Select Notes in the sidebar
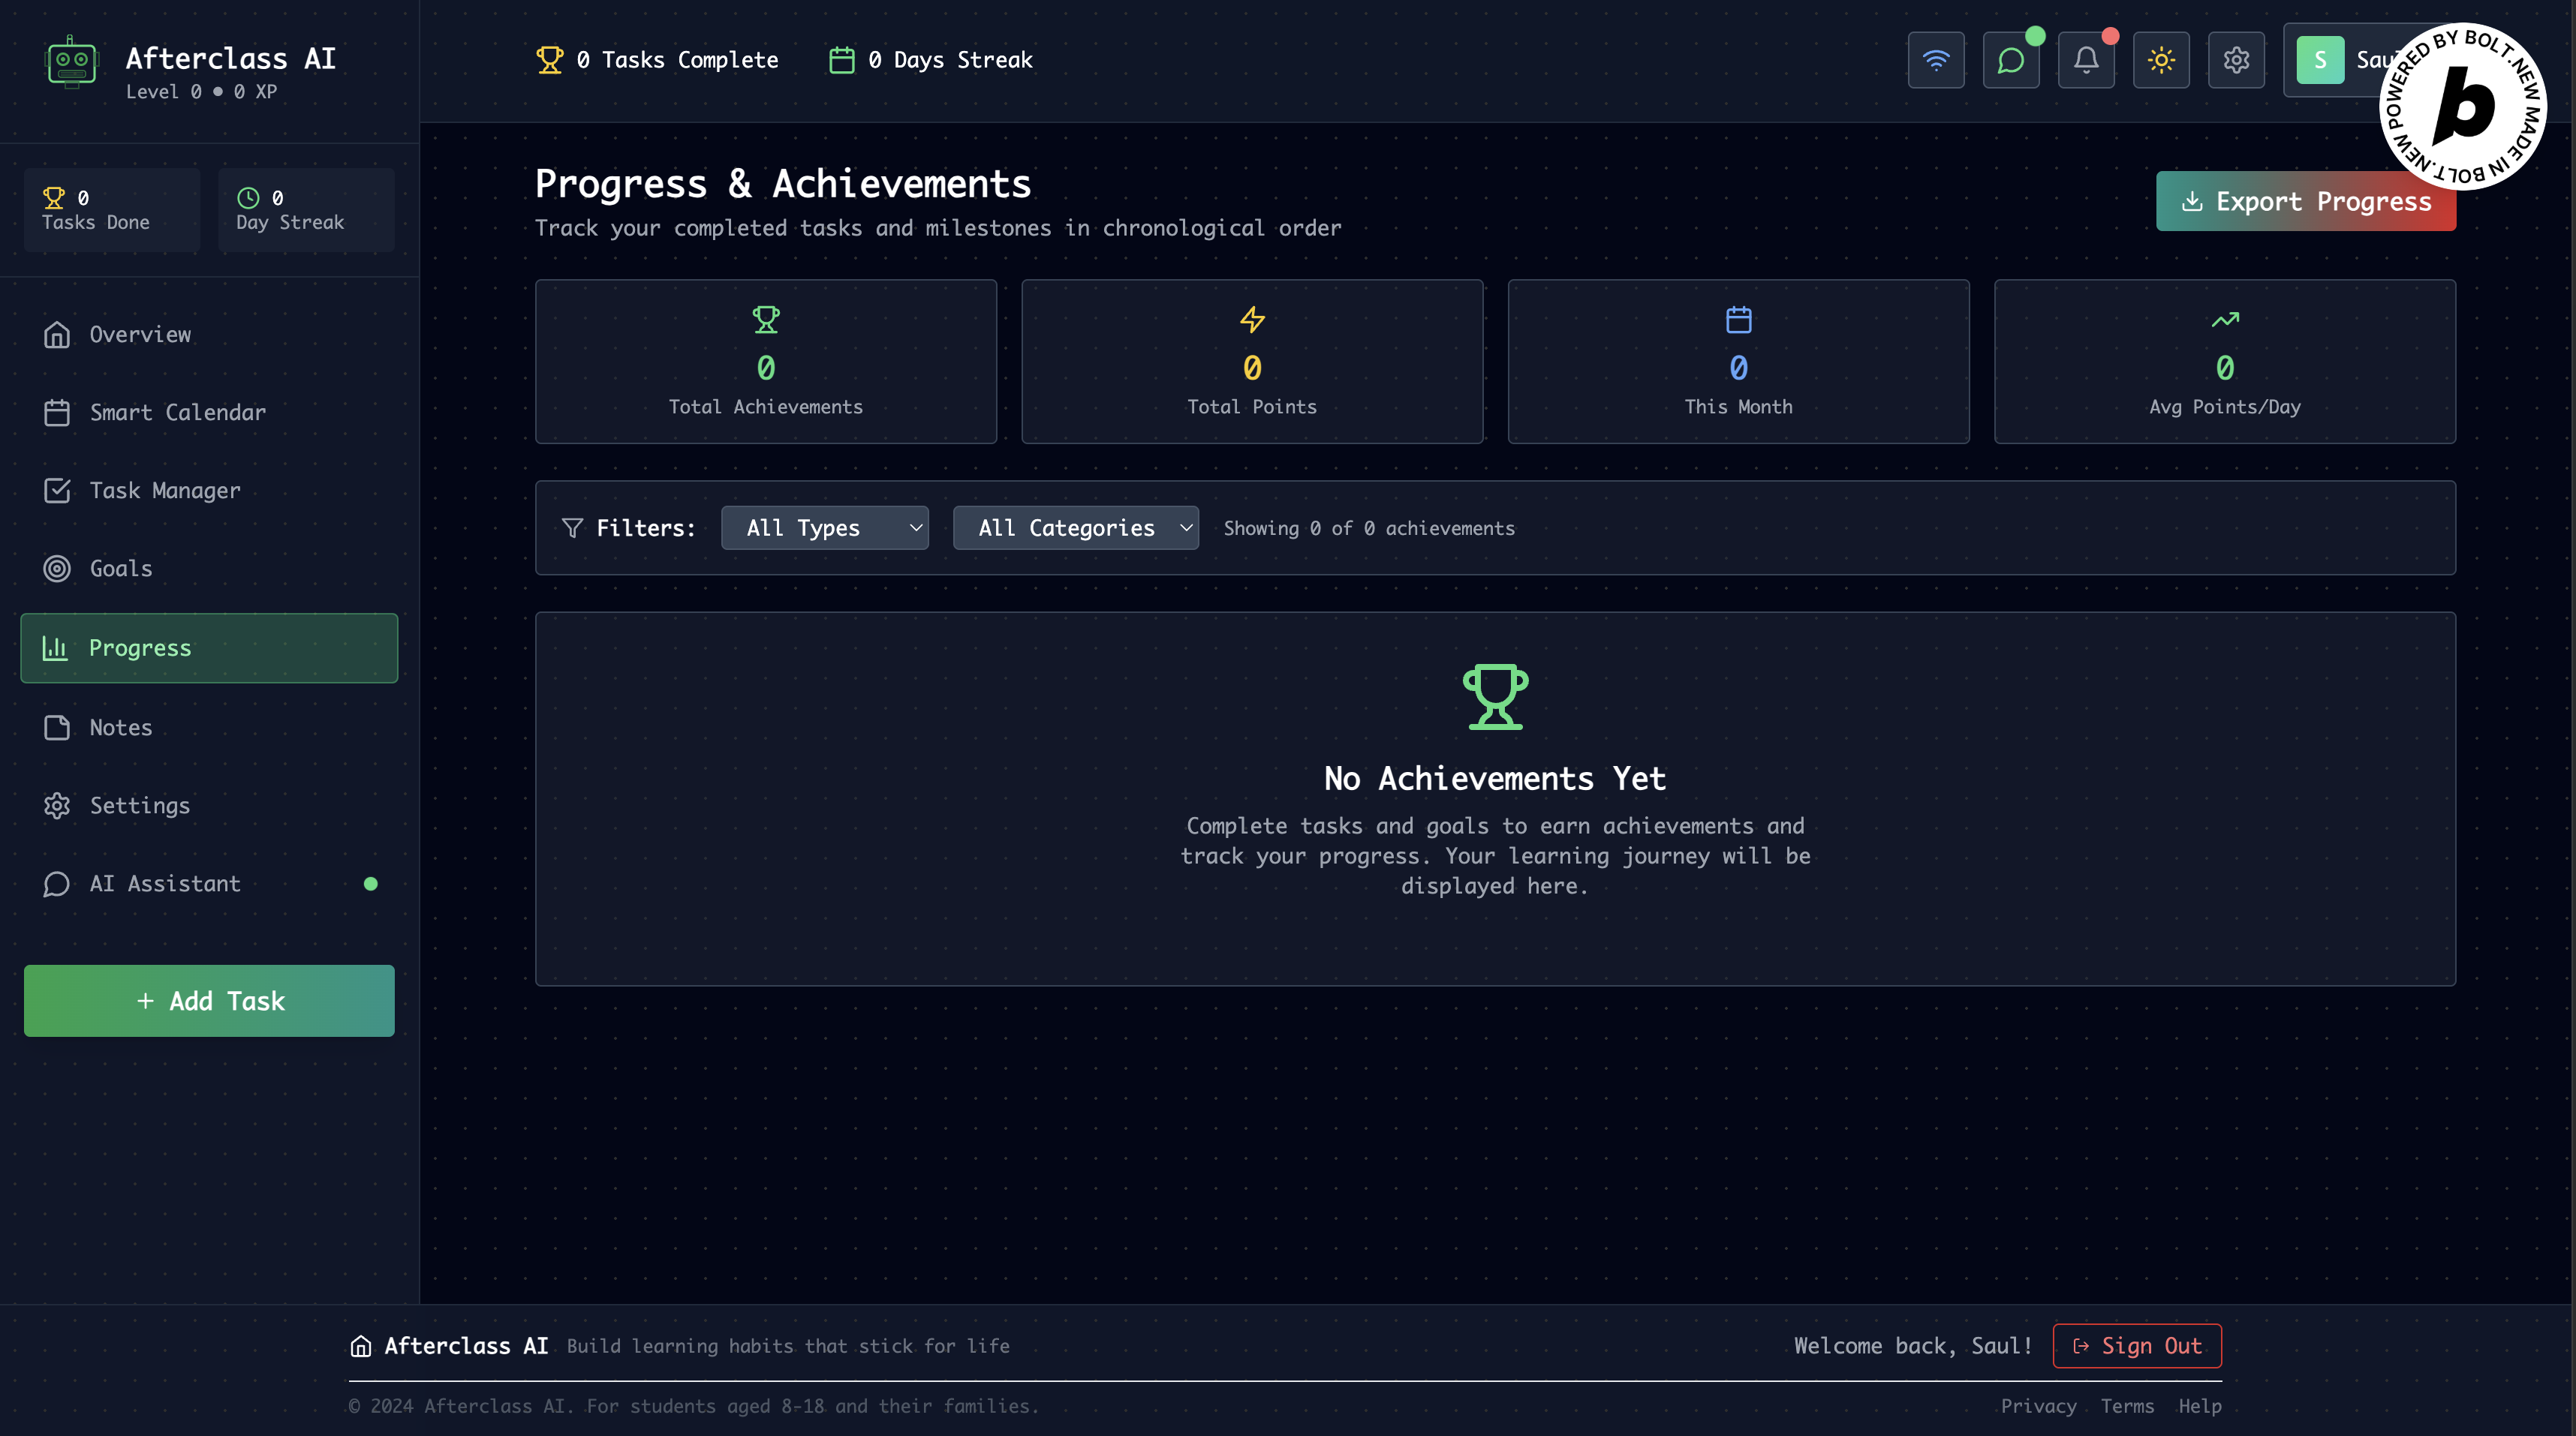2576x1436 pixels. click(x=121, y=726)
